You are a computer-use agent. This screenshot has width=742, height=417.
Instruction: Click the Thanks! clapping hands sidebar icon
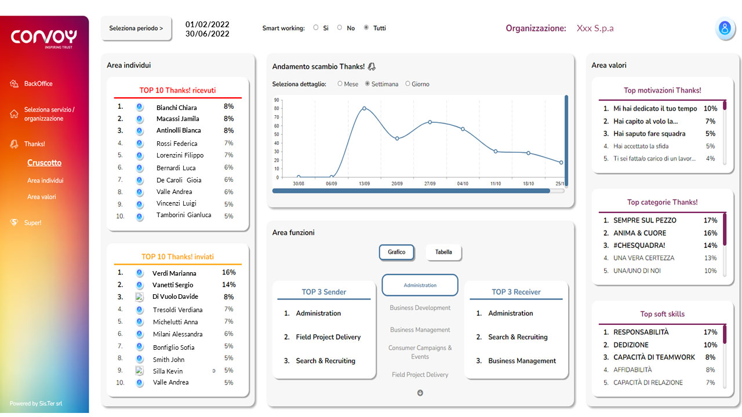(14, 144)
